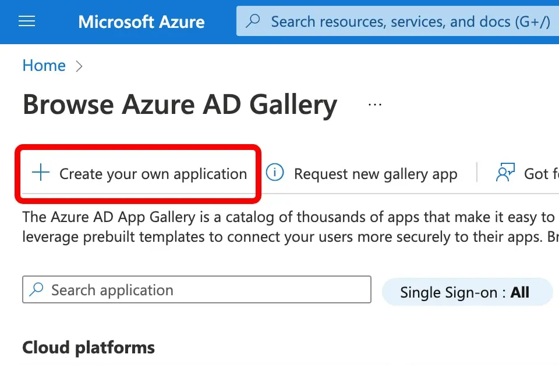Click the feedback person icon

[504, 173]
